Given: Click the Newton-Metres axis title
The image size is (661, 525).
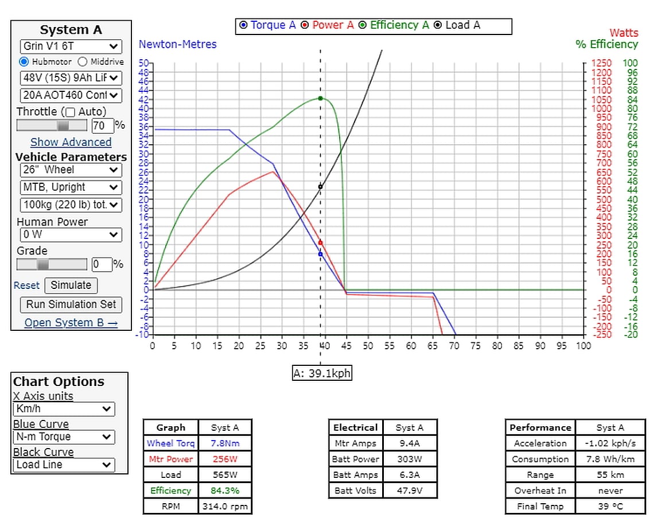Looking at the screenshot, I should pyautogui.click(x=177, y=44).
